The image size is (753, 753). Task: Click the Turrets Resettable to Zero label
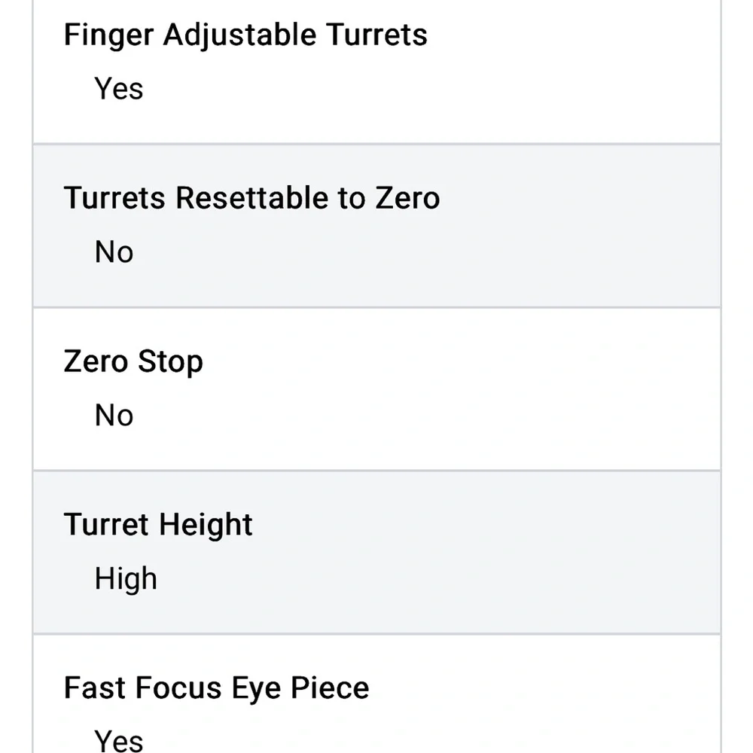(x=252, y=198)
